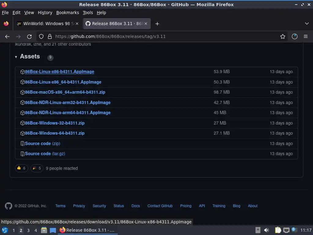The height and width of the screenshot is (235, 313).
Task: Open the Contact GitHub footer link
Action: coord(160,206)
